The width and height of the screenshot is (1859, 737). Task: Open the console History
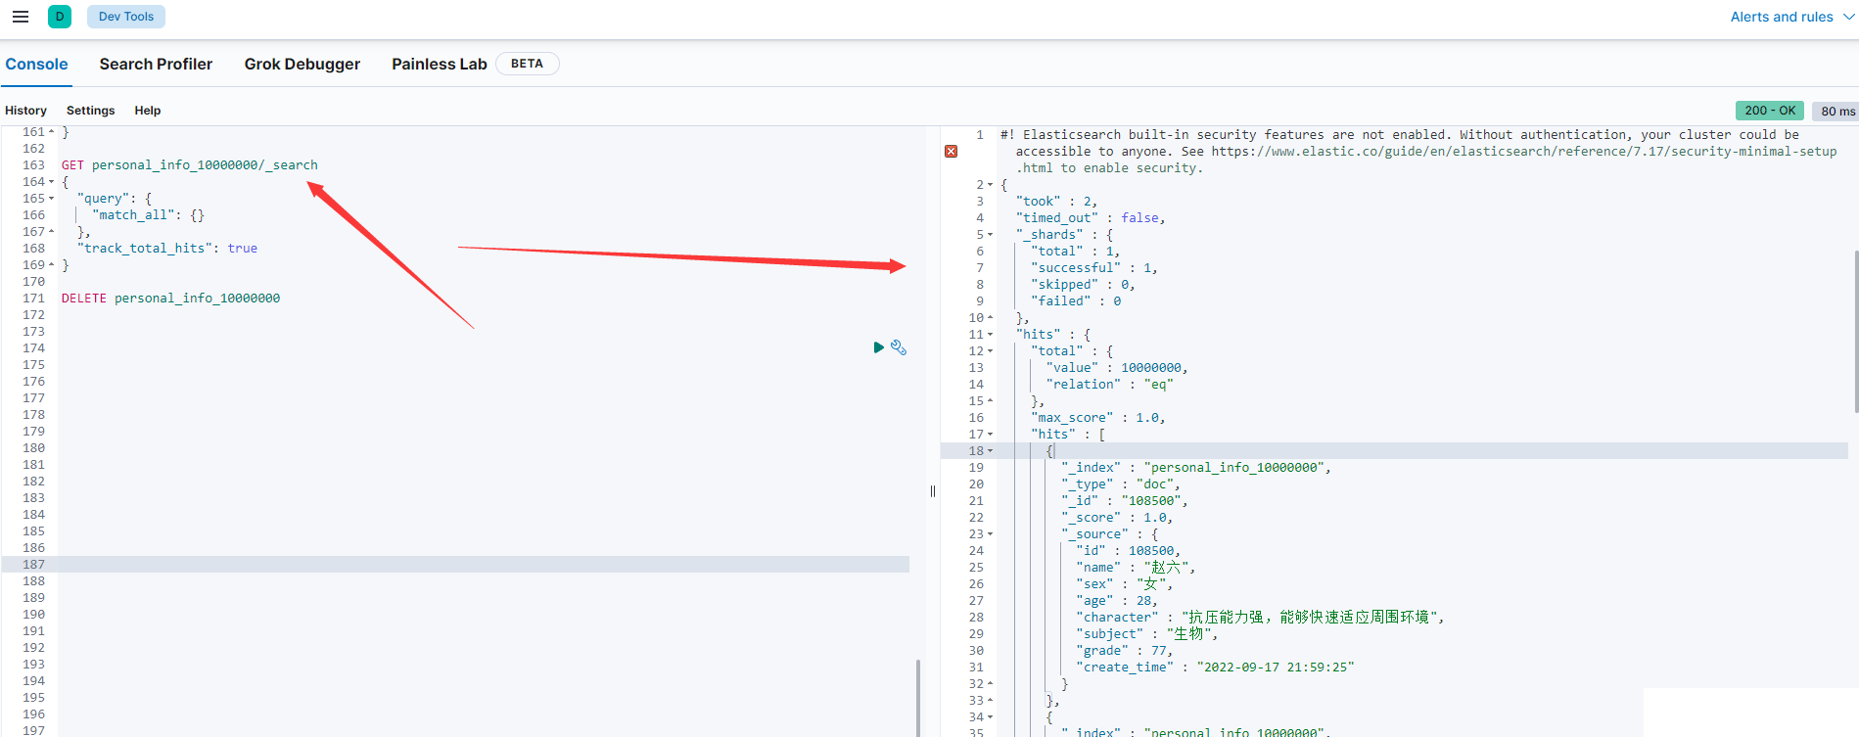click(25, 111)
